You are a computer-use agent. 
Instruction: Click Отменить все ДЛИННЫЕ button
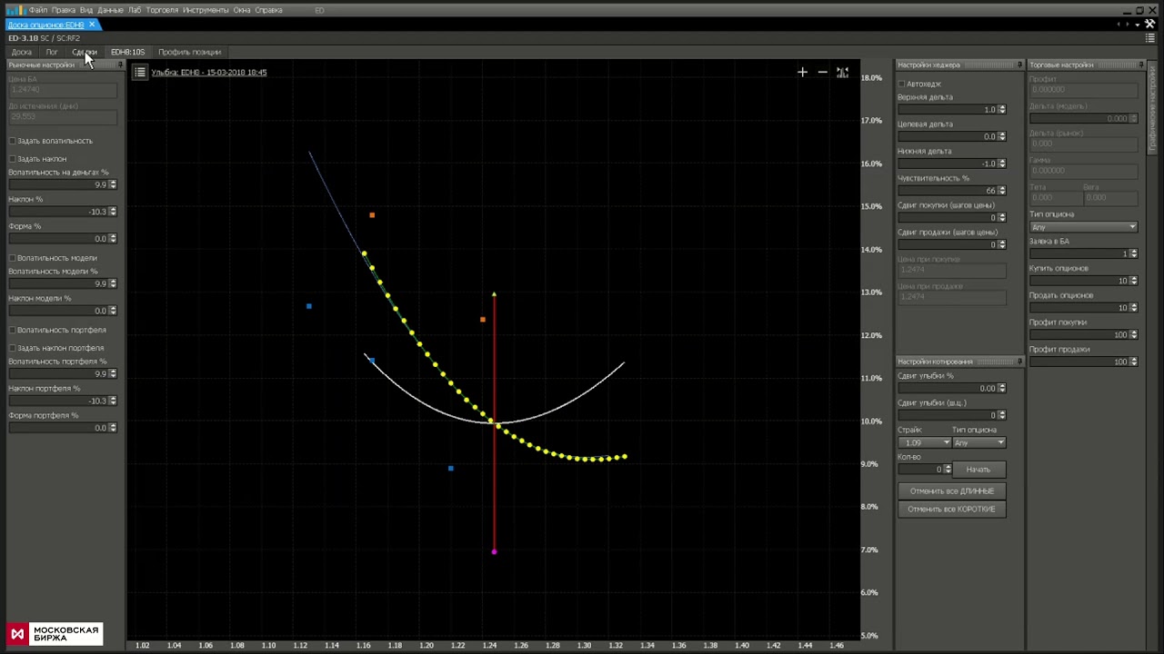(951, 490)
